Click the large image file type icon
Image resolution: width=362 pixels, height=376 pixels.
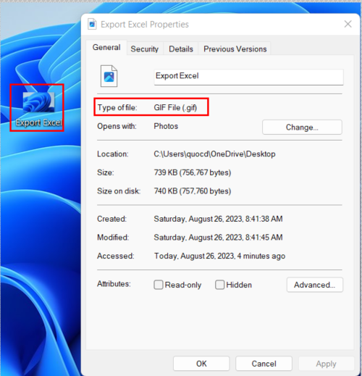point(109,76)
